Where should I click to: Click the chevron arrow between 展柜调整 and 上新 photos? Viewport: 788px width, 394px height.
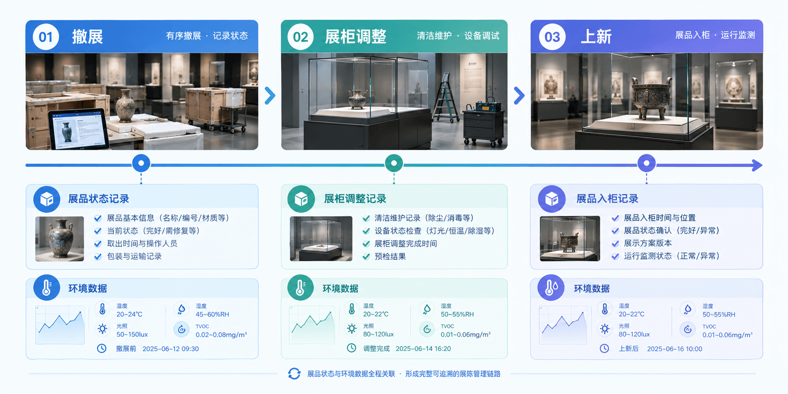pyautogui.click(x=519, y=96)
